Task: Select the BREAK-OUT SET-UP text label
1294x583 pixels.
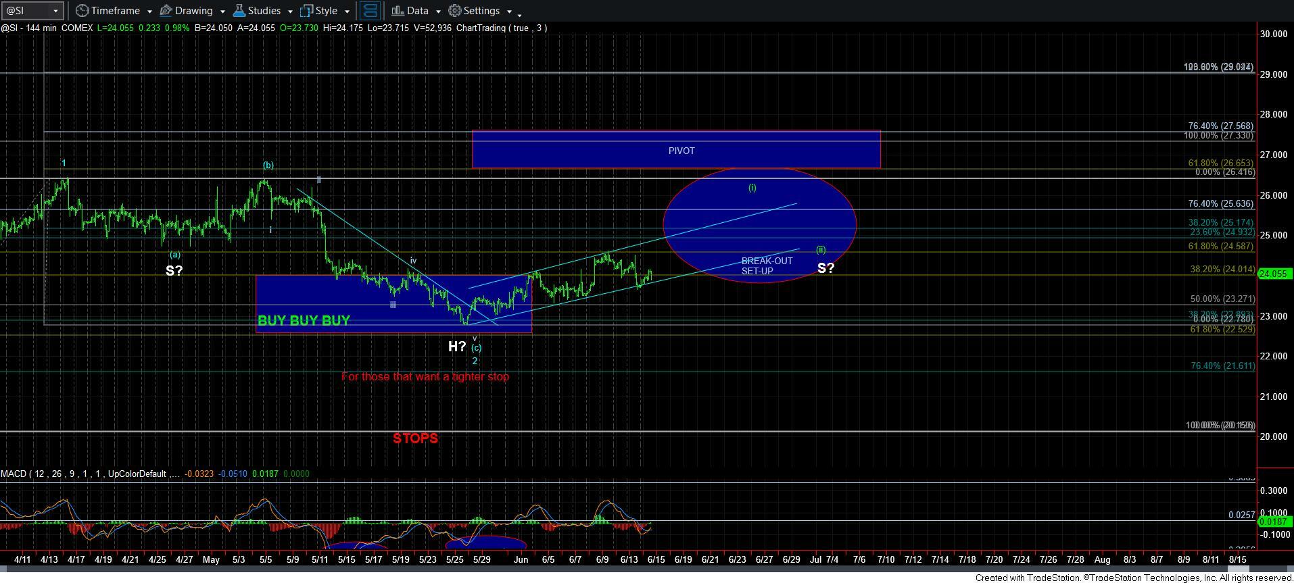Action: 767,266
